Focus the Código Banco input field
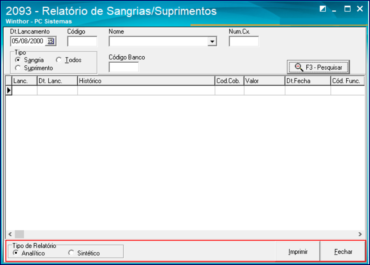Screen dimensions: 370x265 (124, 67)
